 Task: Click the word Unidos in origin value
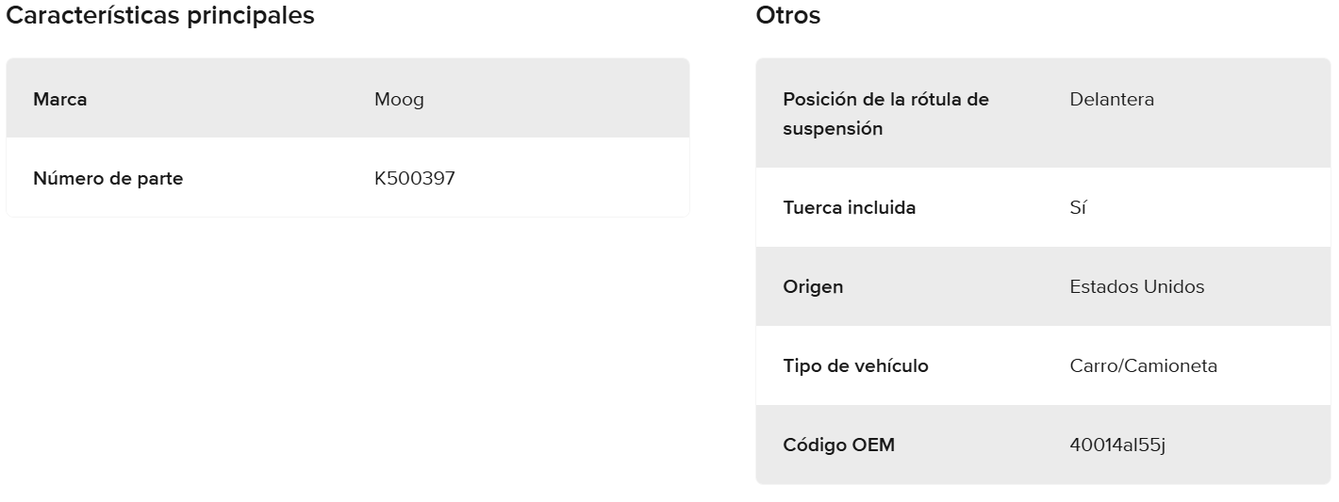point(1173,286)
